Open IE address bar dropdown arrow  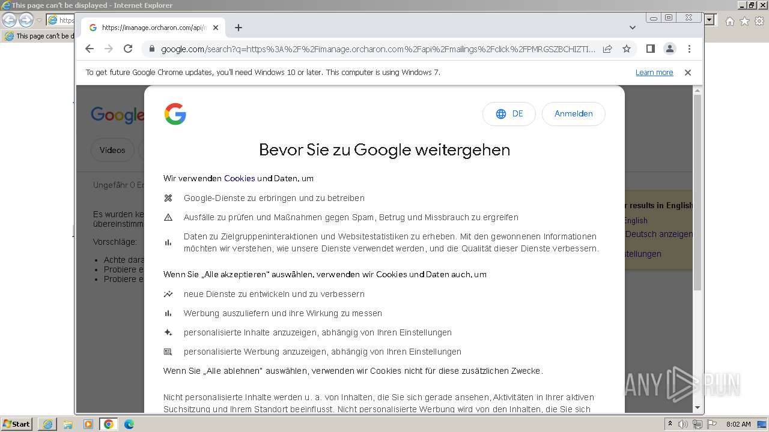pyautogui.click(x=710, y=20)
